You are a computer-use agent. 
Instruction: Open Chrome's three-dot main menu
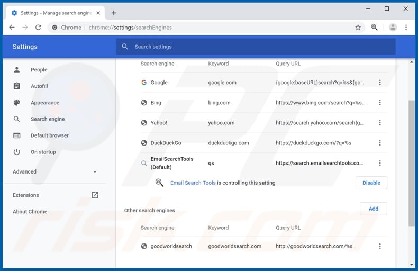[406, 27]
